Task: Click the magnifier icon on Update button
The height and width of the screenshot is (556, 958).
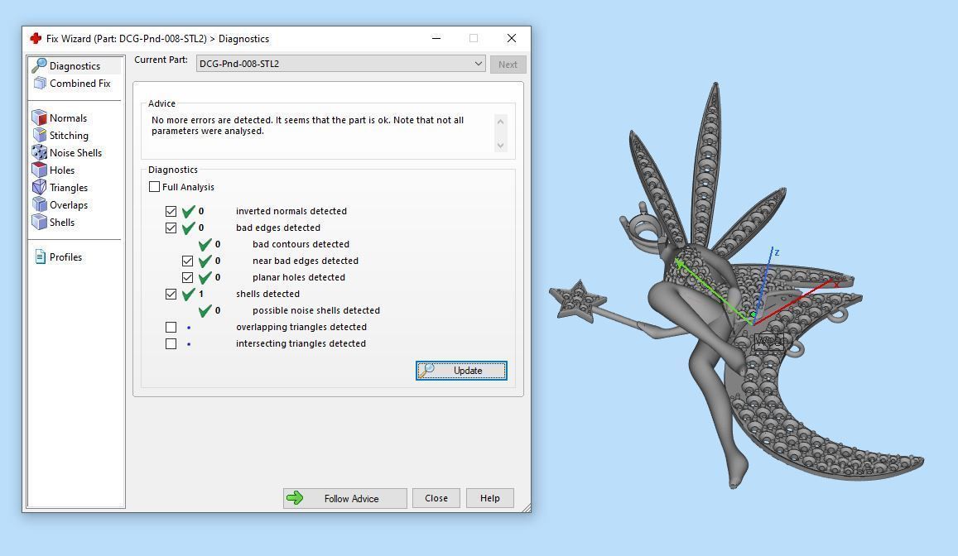Action: coord(426,371)
